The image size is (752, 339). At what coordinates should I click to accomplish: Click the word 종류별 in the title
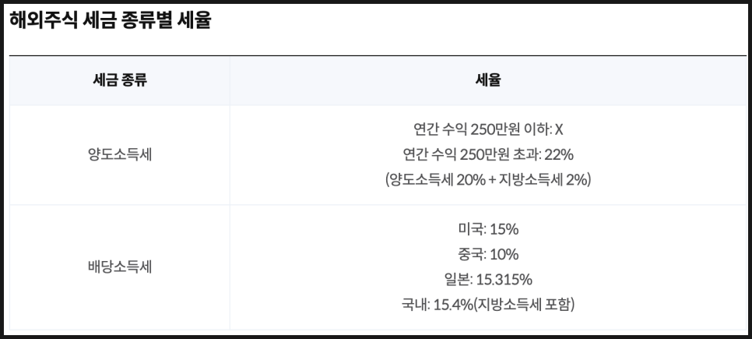click(x=148, y=20)
